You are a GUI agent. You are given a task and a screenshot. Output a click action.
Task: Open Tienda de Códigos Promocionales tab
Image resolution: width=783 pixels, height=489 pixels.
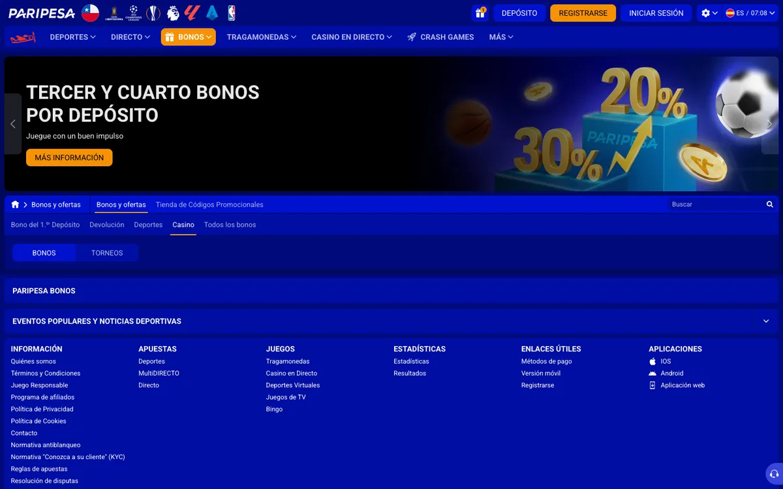coord(209,205)
